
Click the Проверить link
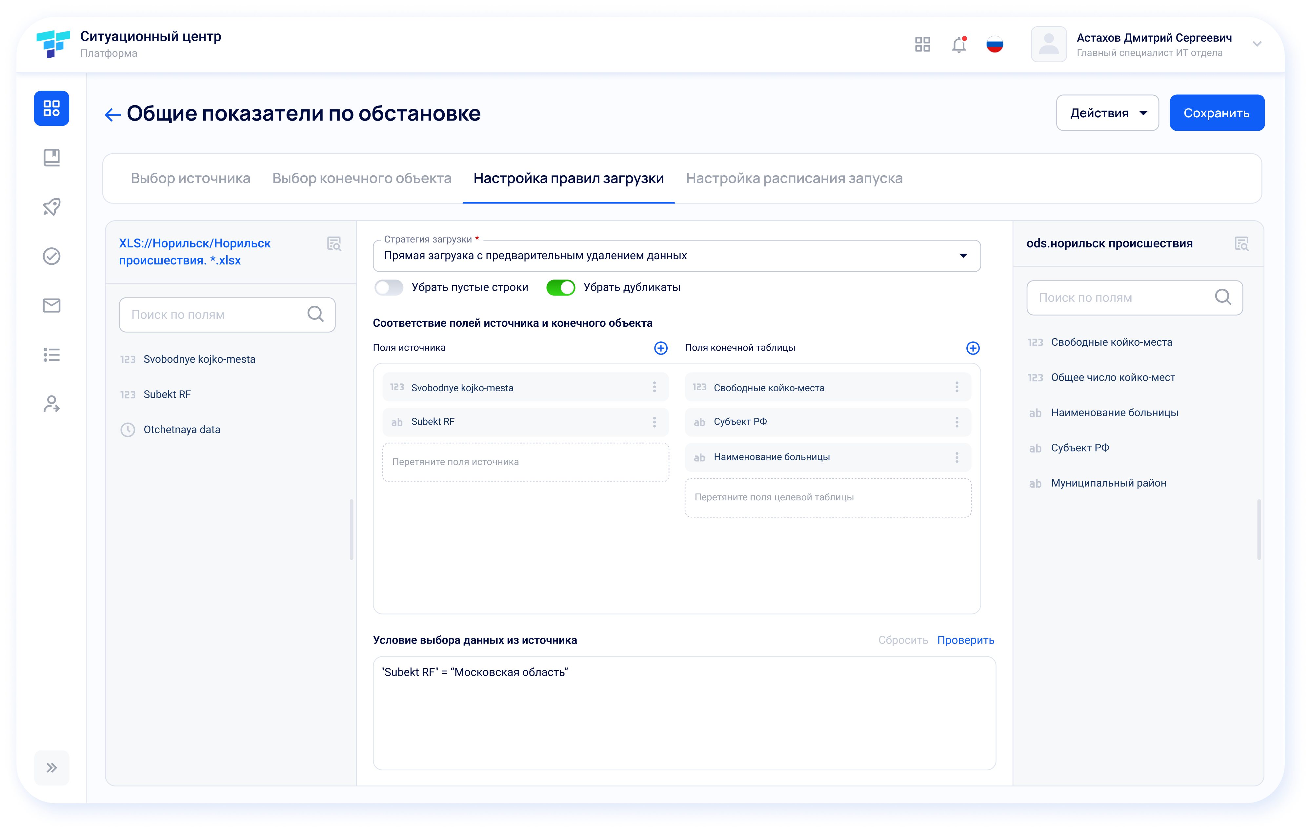coord(966,640)
